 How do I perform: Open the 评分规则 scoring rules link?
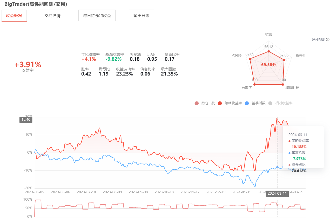pos(318,40)
